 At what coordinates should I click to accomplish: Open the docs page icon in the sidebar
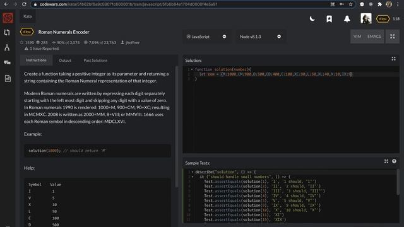point(8,78)
